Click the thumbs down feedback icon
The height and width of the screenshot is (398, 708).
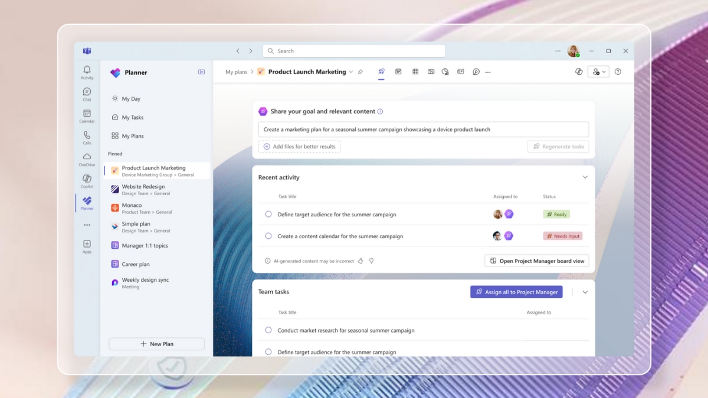(371, 261)
